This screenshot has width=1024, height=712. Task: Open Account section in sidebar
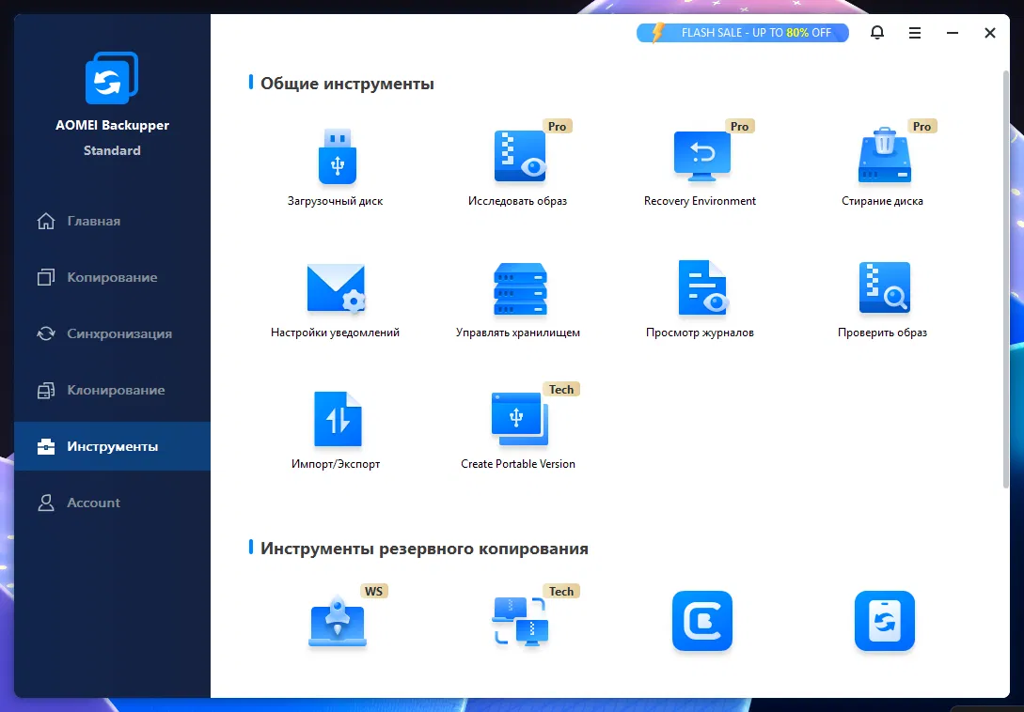(112, 503)
